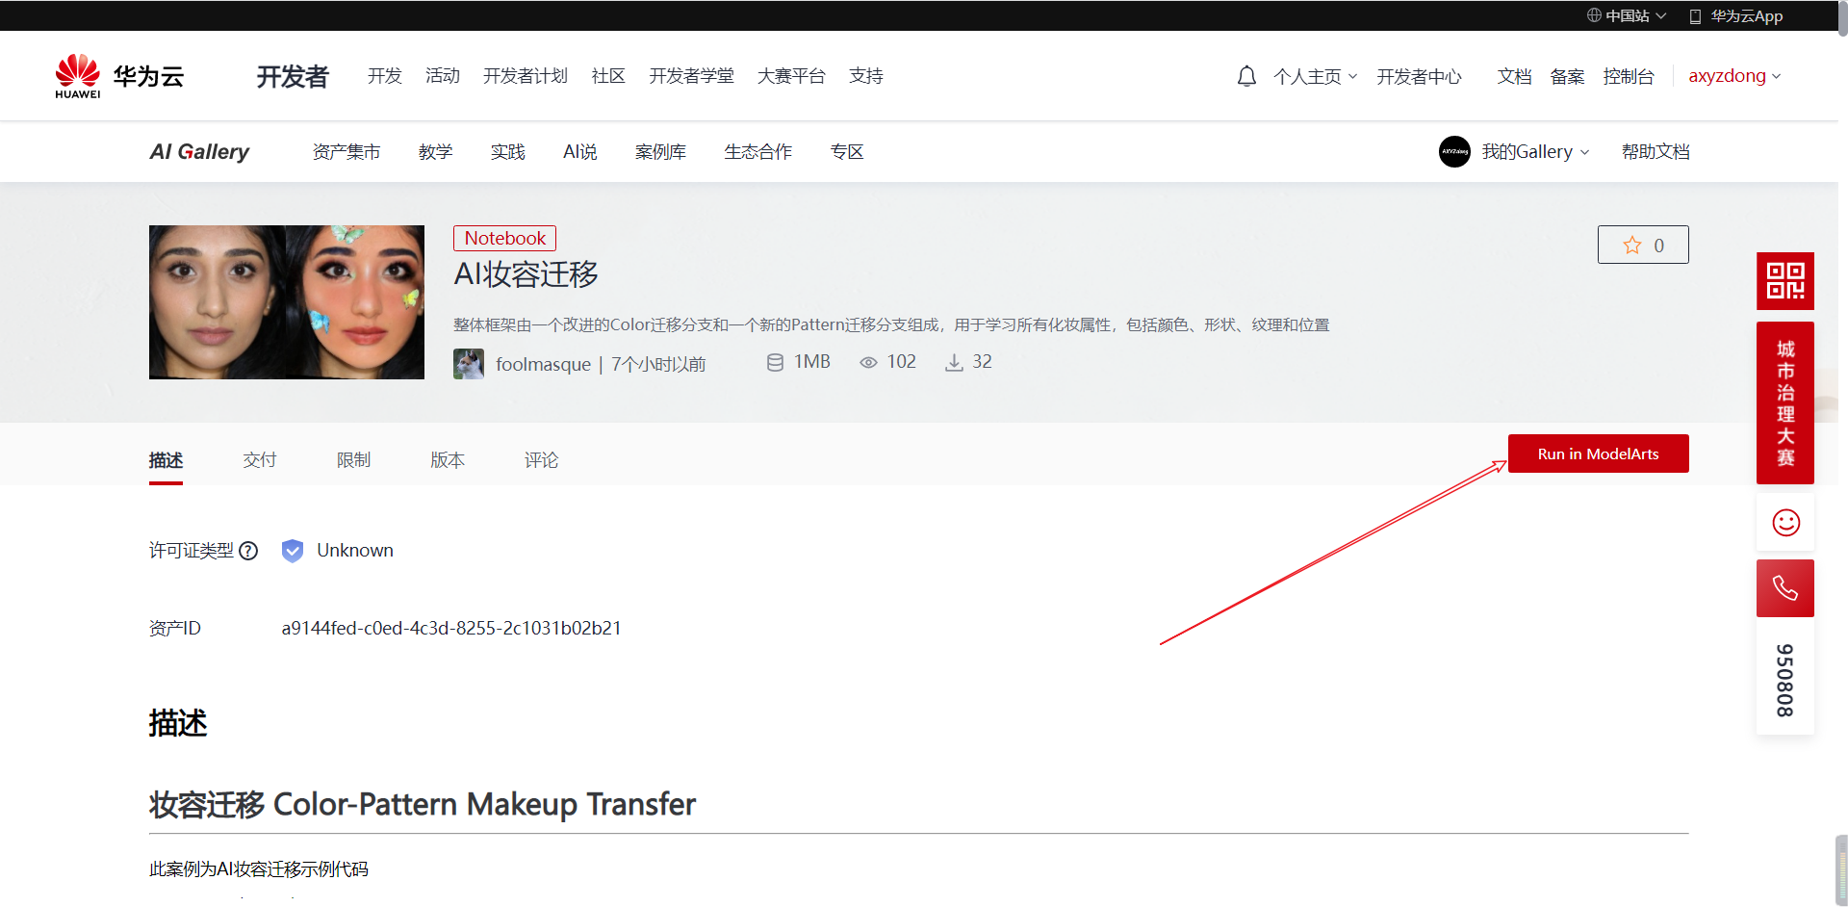Open the 社区 menu

point(608,76)
